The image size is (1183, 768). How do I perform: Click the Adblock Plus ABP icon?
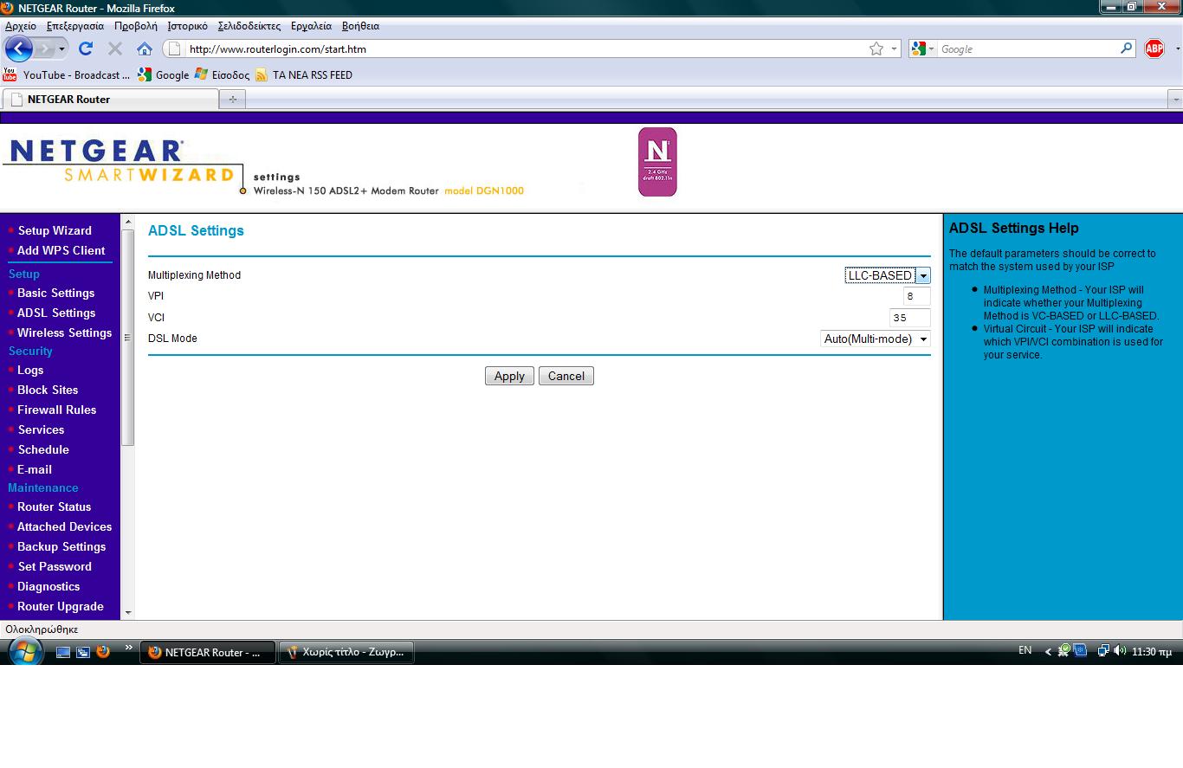[1154, 48]
